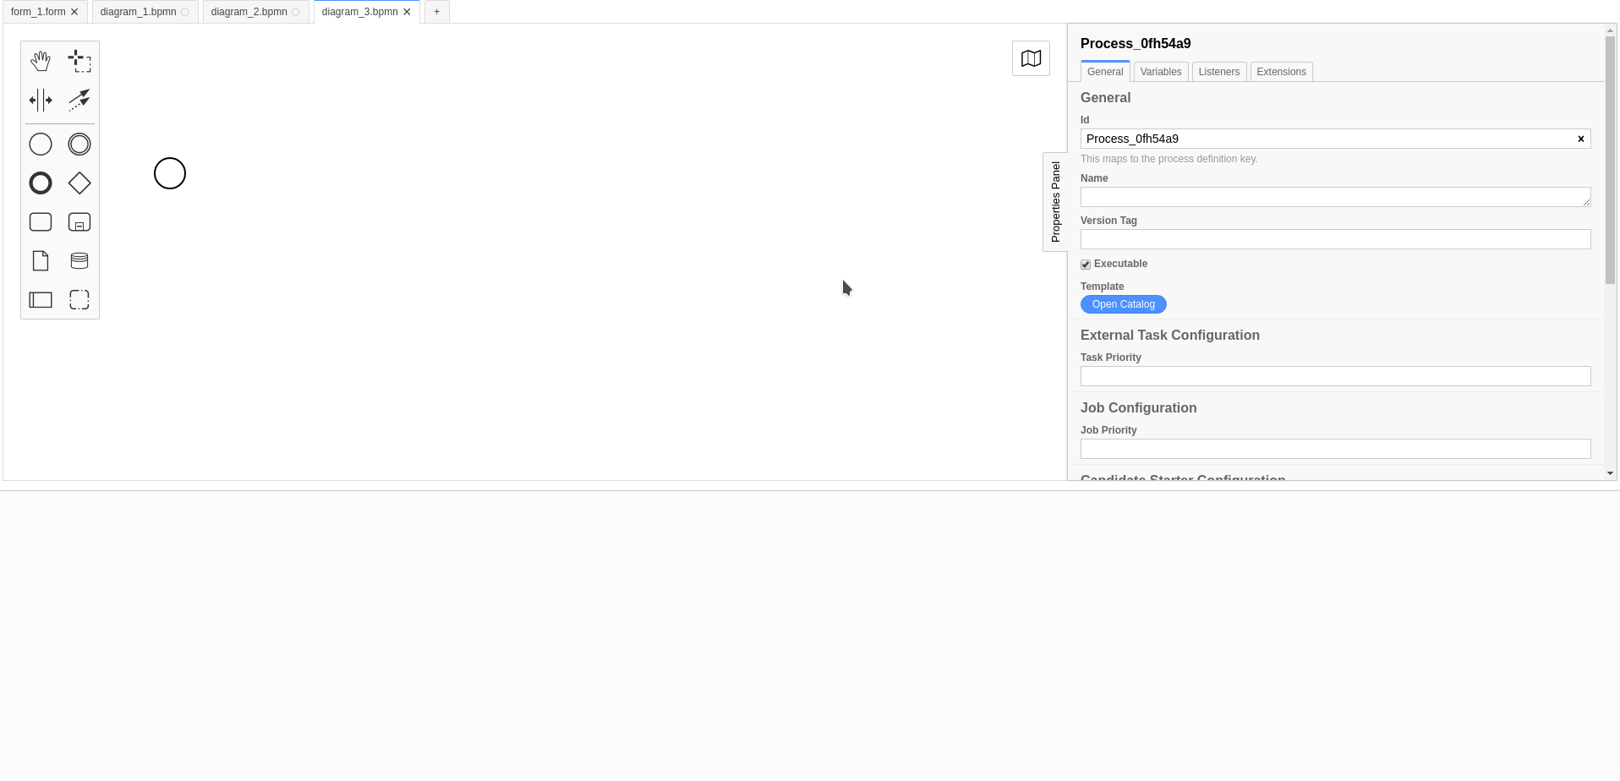Select the global connect tool
Screen dimensions: 1620x781
tap(79, 100)
